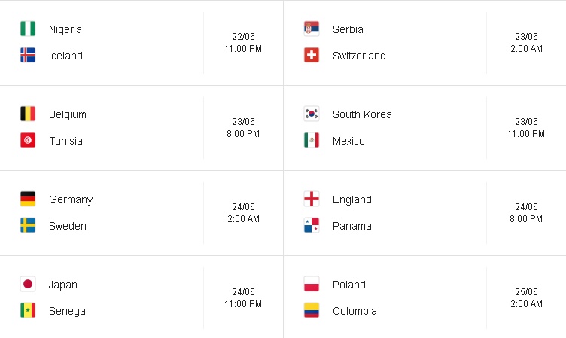Click the Colombia flag icon

pos(312,311)
